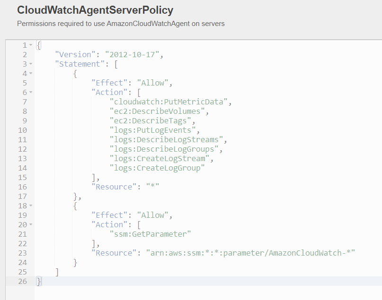Collapse the fold arrow at line 18
Image resolution: width=382 pixels, height=300 pixels.
[x=31, y=206]
